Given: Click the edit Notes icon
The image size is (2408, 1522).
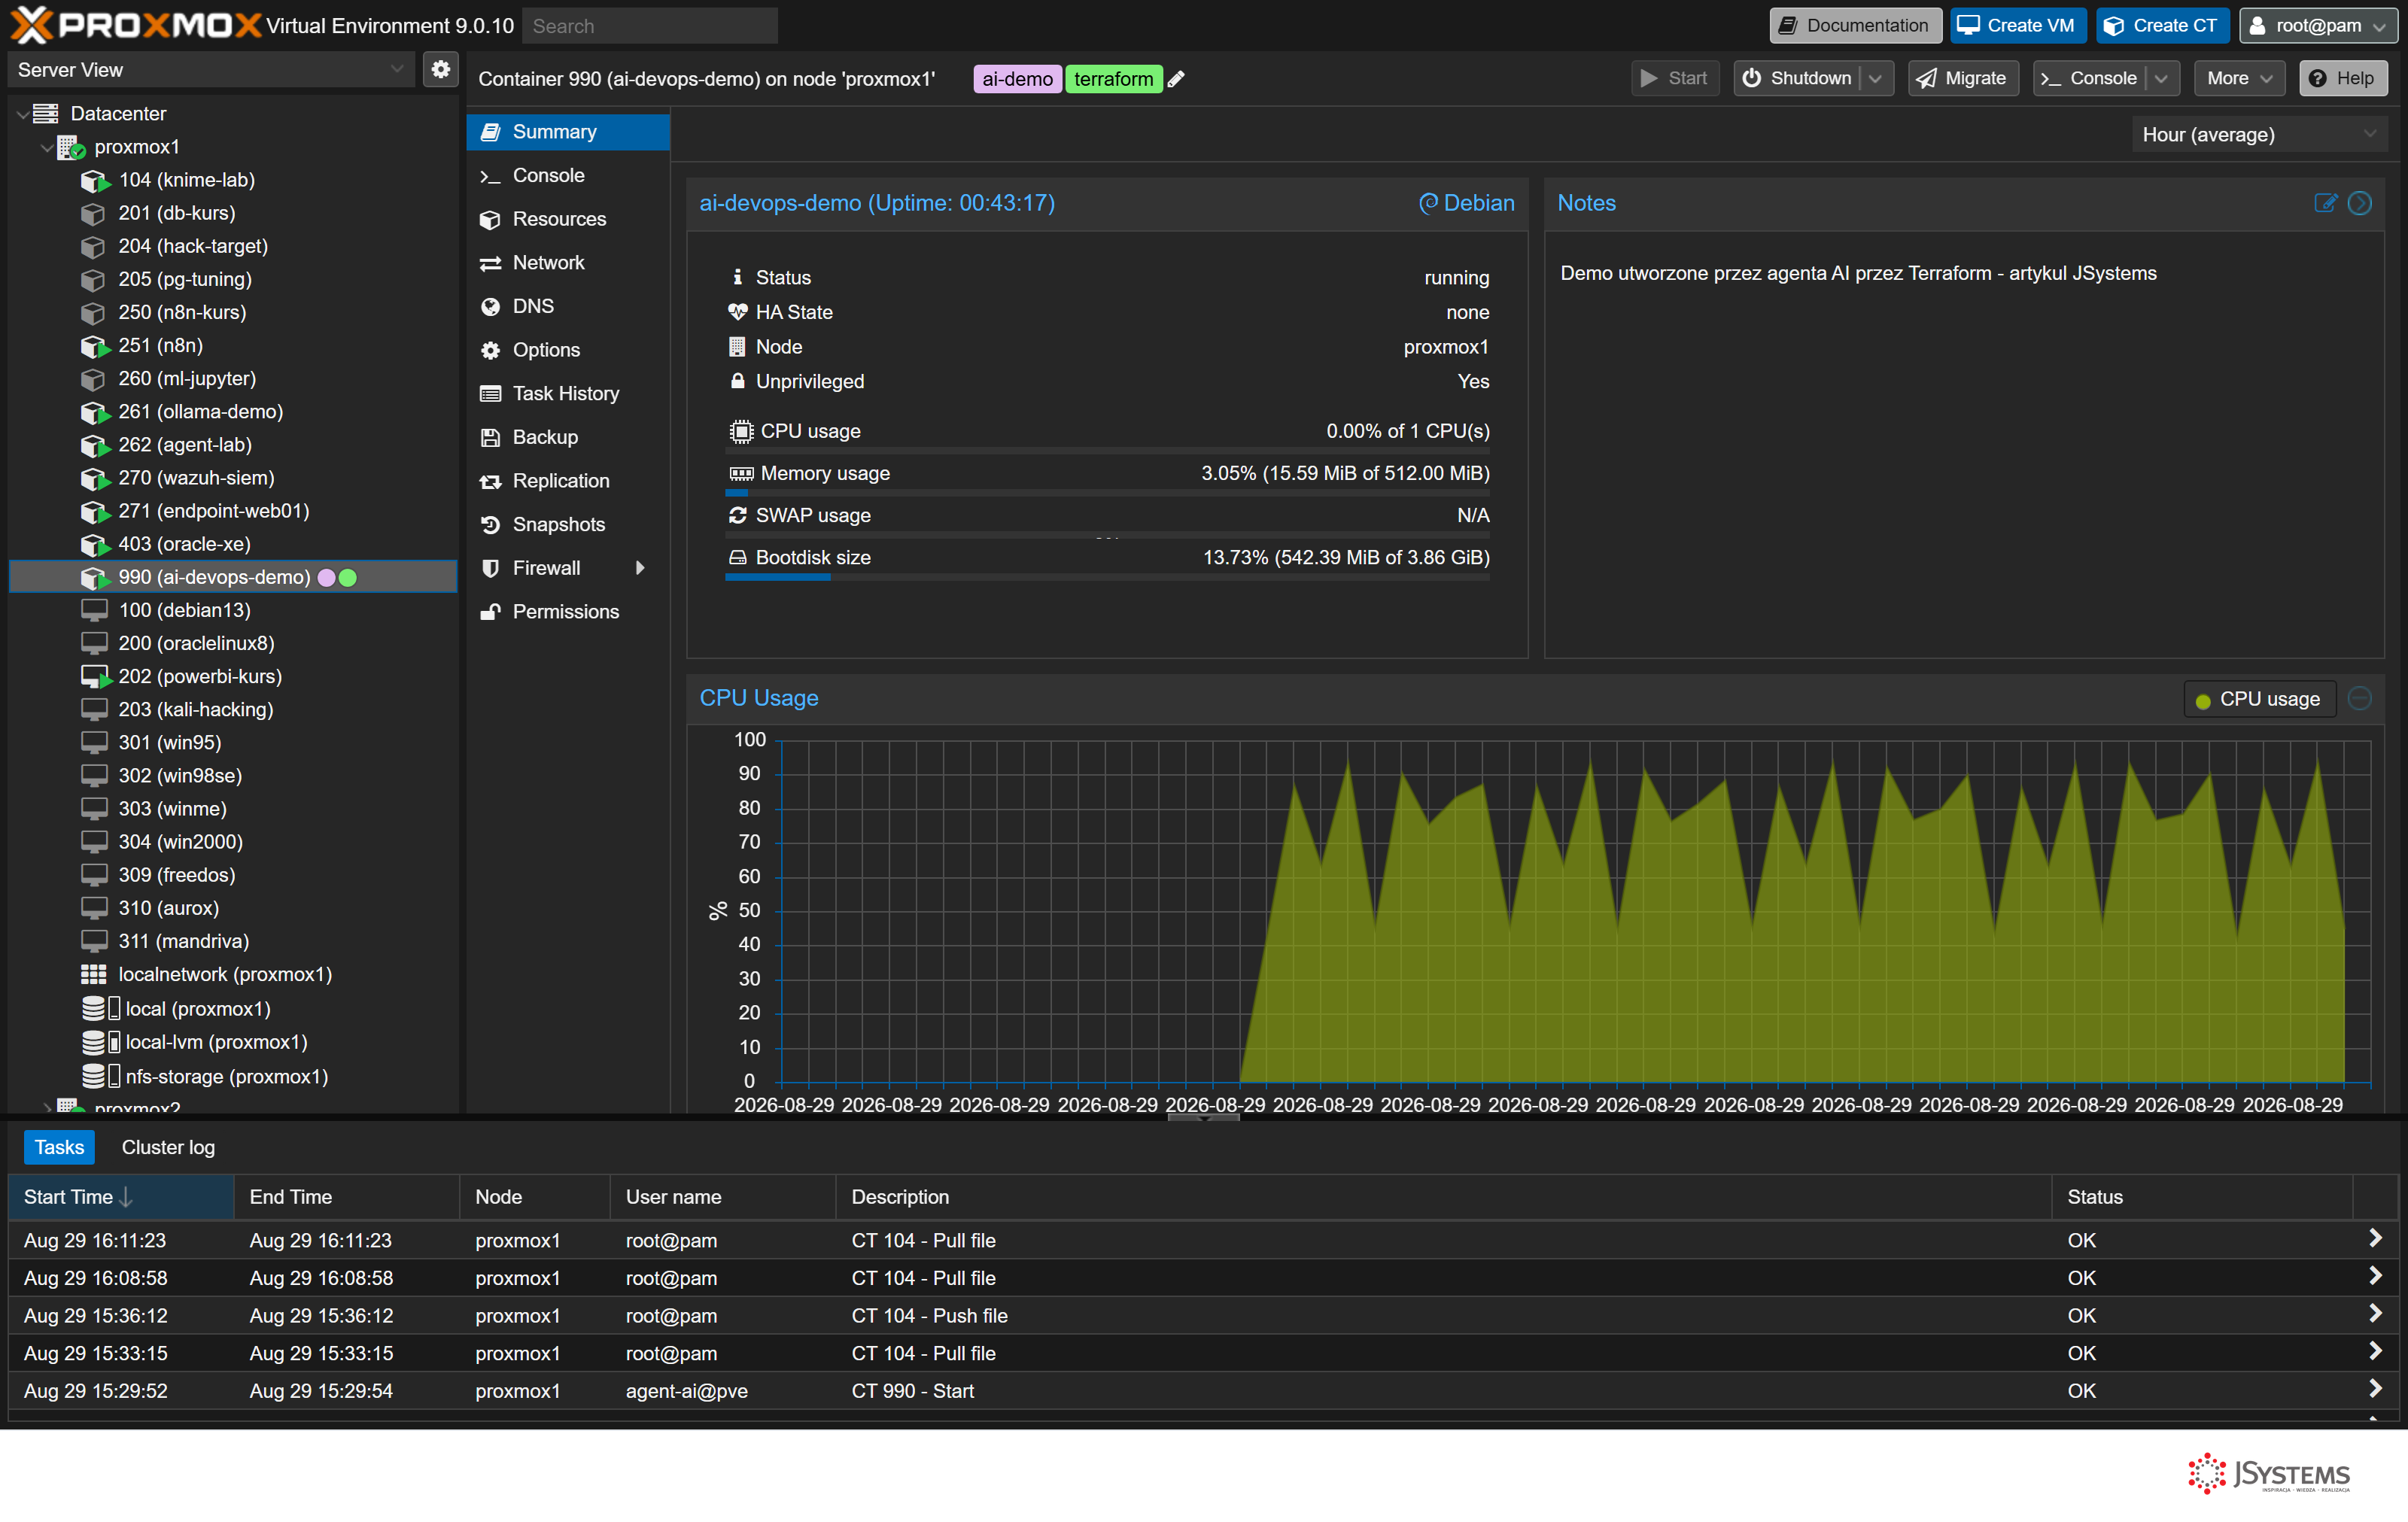Looking at the screenshot, I should coord(2325,203).
